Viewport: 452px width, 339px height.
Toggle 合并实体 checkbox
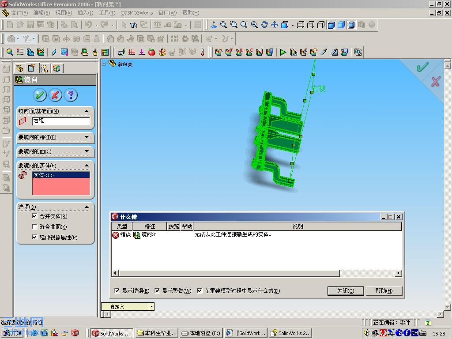34,216
